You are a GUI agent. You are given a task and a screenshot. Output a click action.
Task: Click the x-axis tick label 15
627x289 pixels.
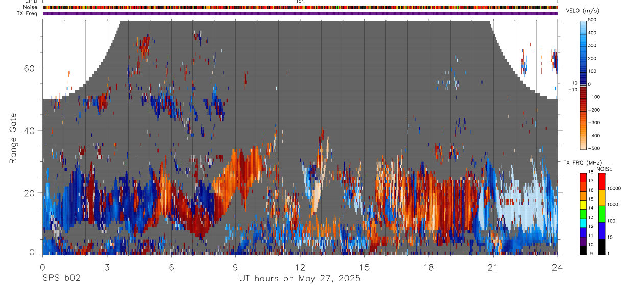click(x=364, y=267)
